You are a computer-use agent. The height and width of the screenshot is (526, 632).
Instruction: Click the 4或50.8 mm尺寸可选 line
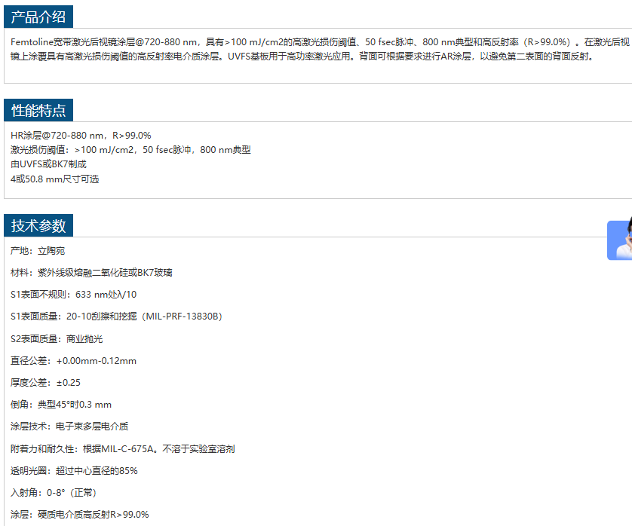tap(54, 179)
